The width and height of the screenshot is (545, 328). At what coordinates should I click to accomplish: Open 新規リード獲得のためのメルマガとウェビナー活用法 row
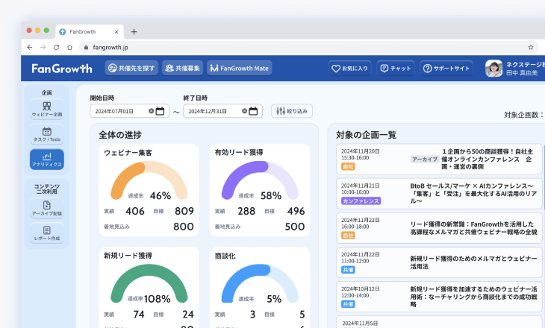tap(439, 262)
